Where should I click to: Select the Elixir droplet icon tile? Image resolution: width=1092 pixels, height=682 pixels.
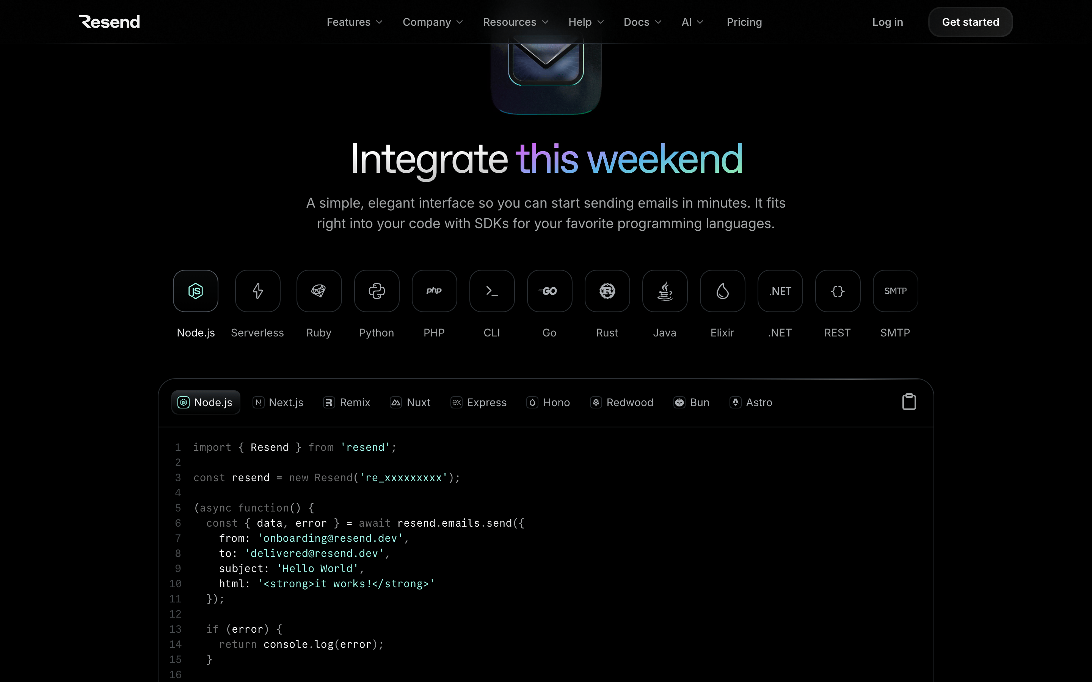click(722, 291)
